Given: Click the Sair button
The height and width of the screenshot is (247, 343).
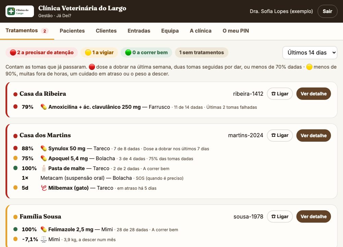Looking at the screenshot, I should (327, 11).
